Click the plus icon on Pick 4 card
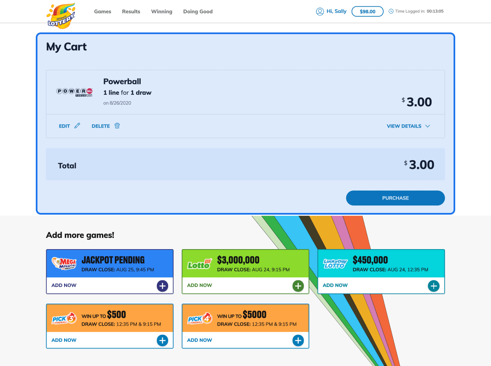The width and height of the screenshot is (491, 366). pos(298,340)
